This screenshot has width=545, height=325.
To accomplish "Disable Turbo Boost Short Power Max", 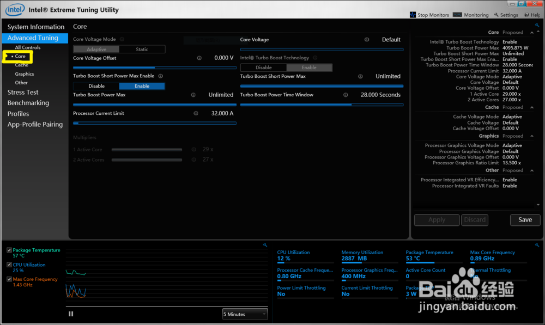I will tap(96, 86).
